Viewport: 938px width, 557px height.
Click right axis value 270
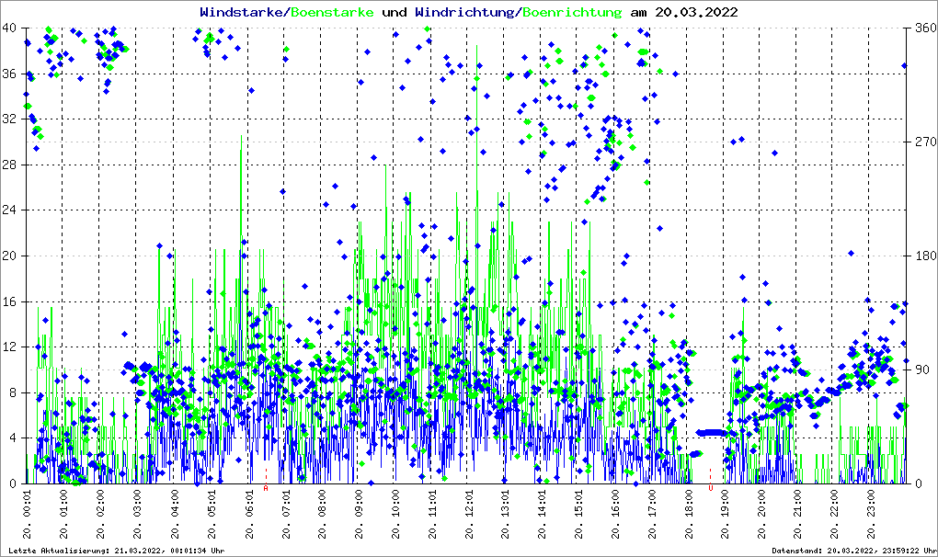tap(926, 142)
